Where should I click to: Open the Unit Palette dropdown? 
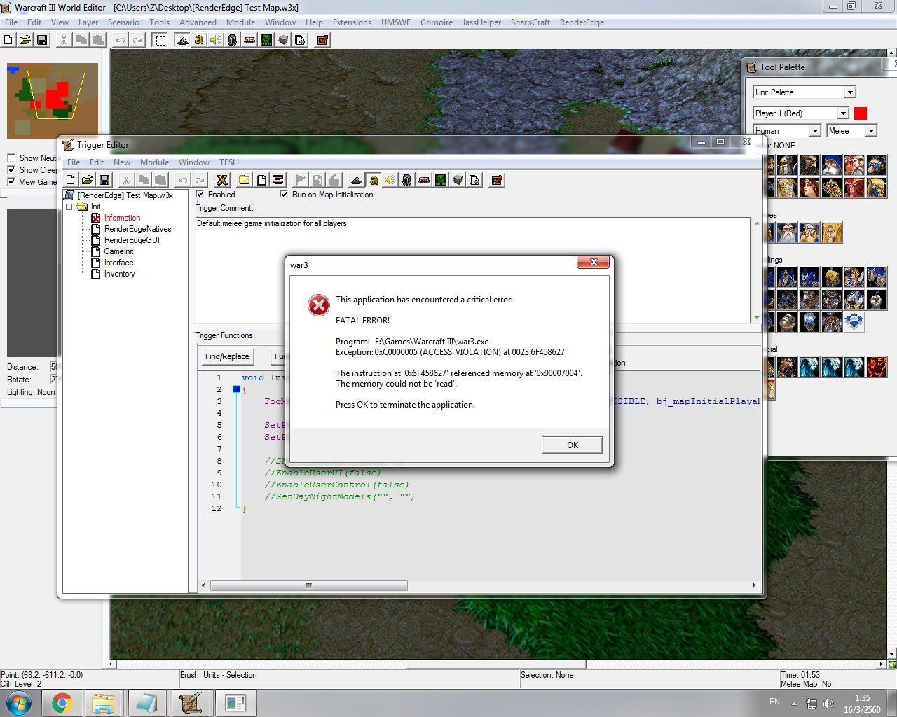849,92
